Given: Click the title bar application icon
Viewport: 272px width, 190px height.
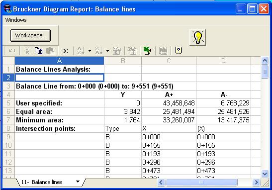Looking at the screenshot, I should pos(7,9).
